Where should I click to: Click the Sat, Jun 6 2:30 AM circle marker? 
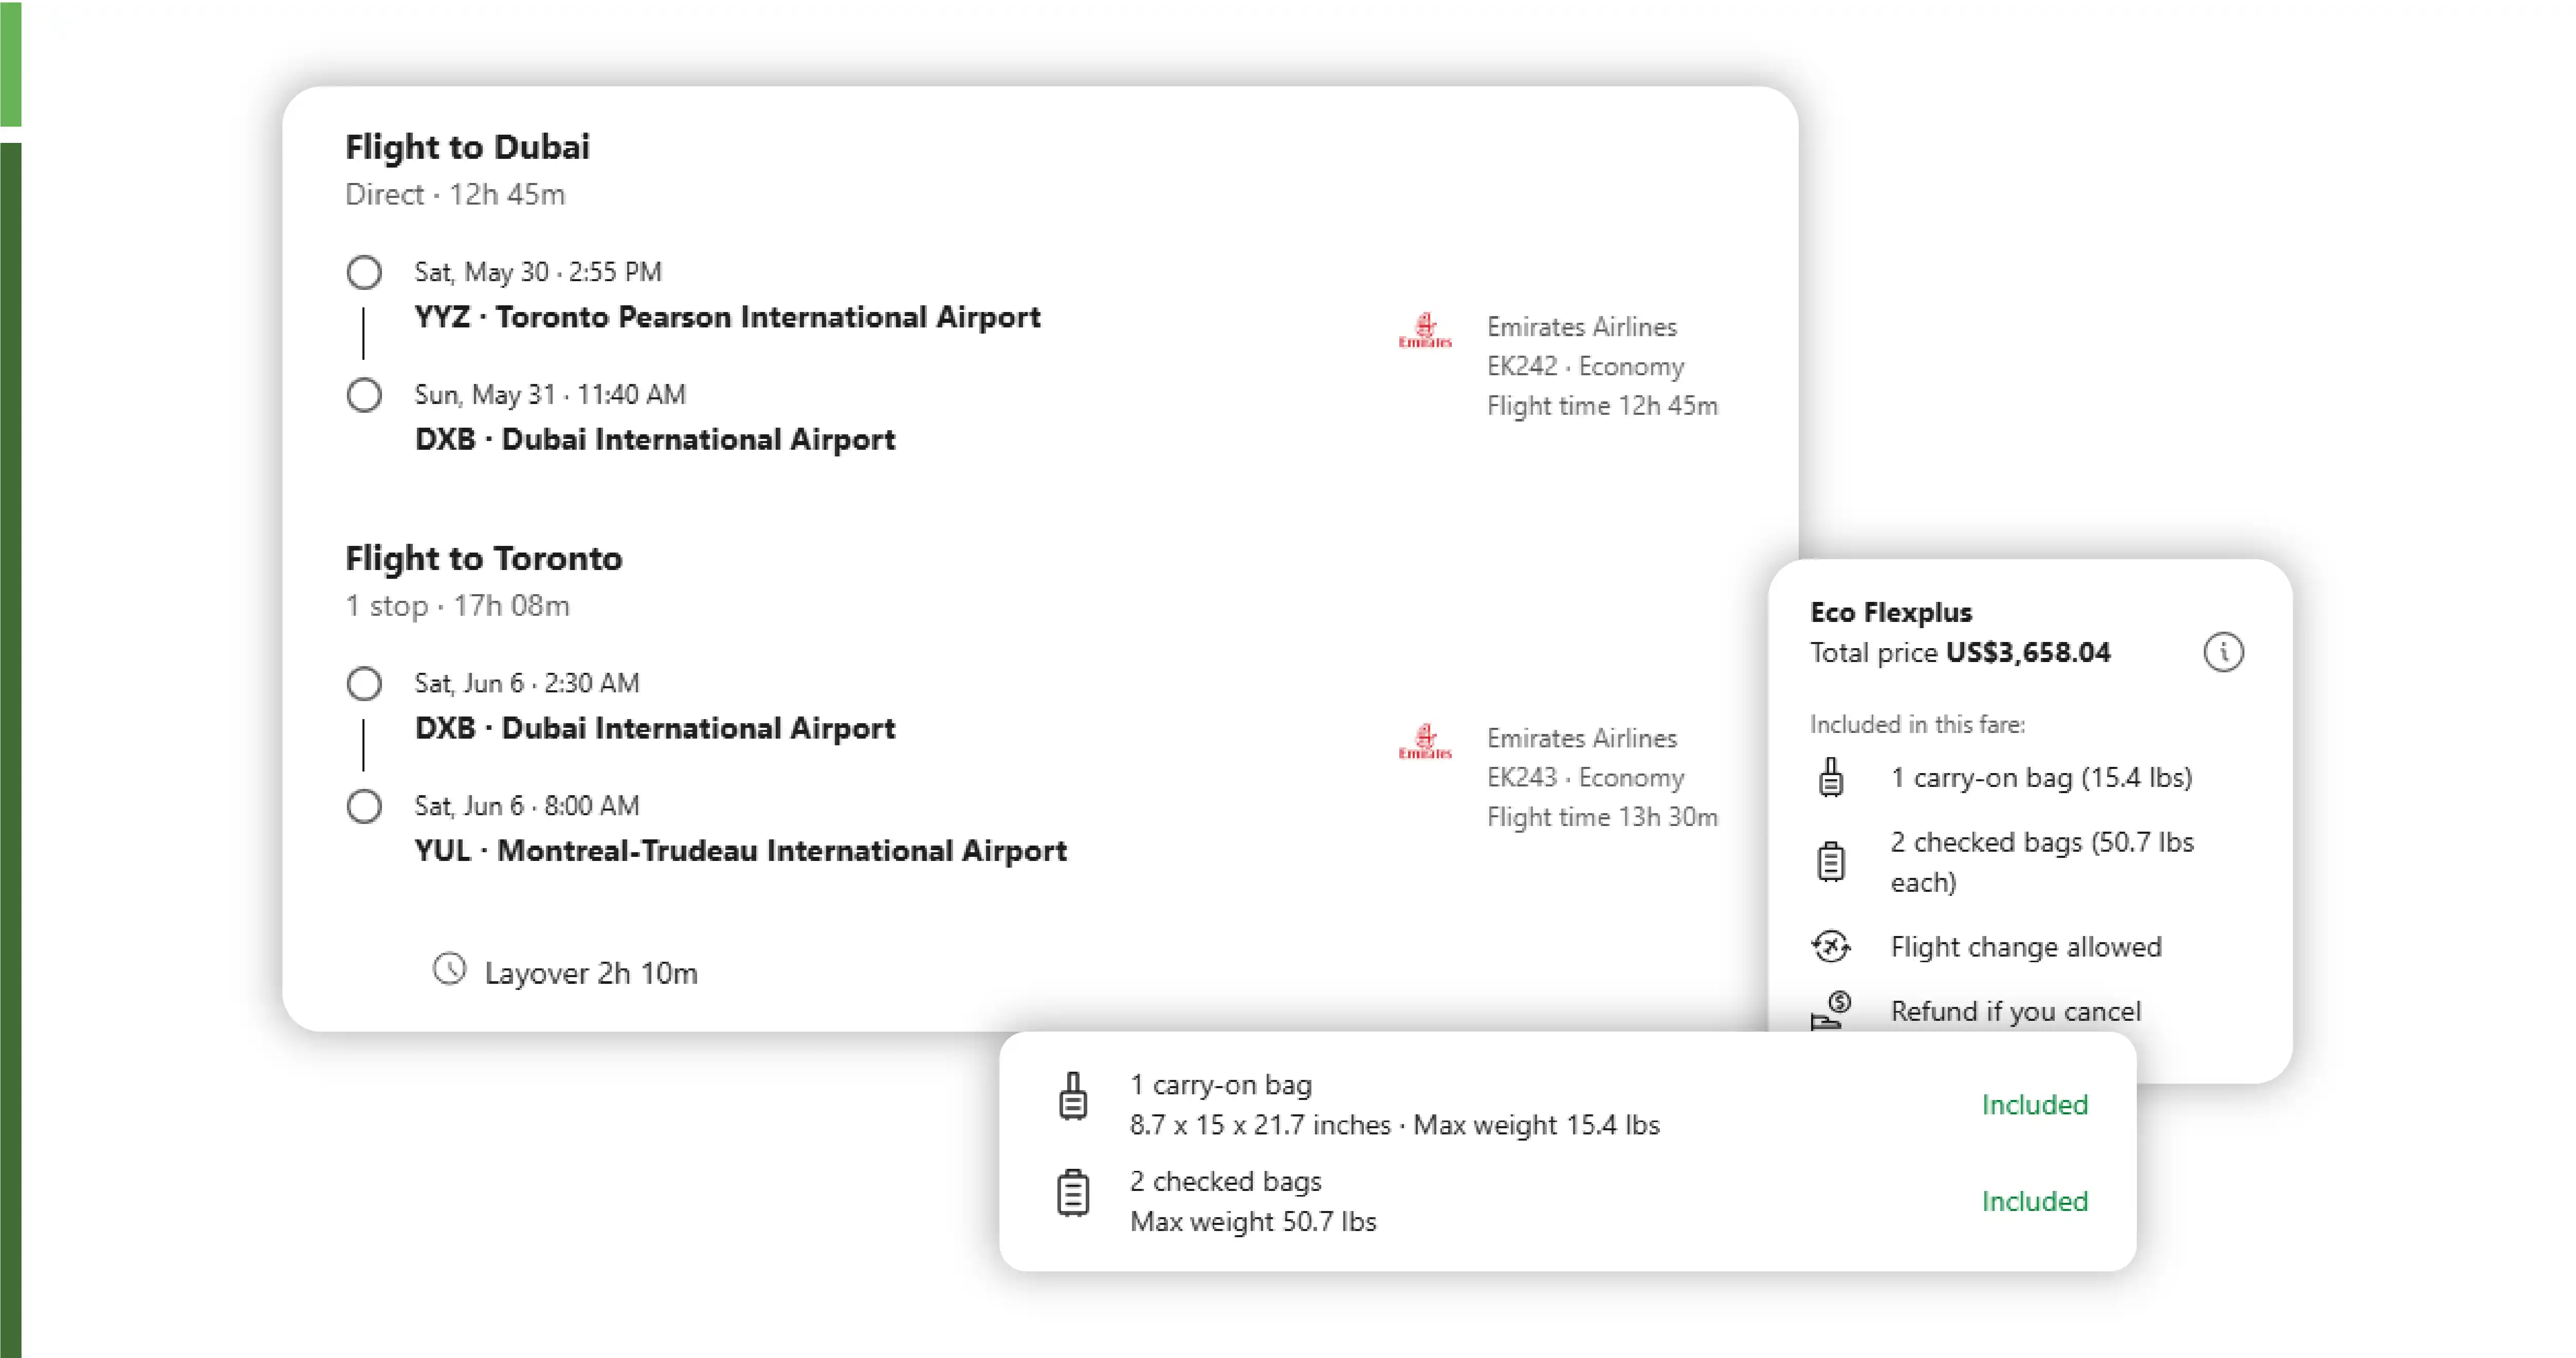tap(364, 684)
